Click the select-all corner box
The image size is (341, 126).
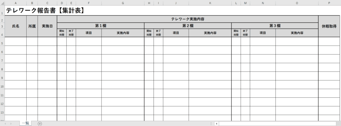pos(2,3)
